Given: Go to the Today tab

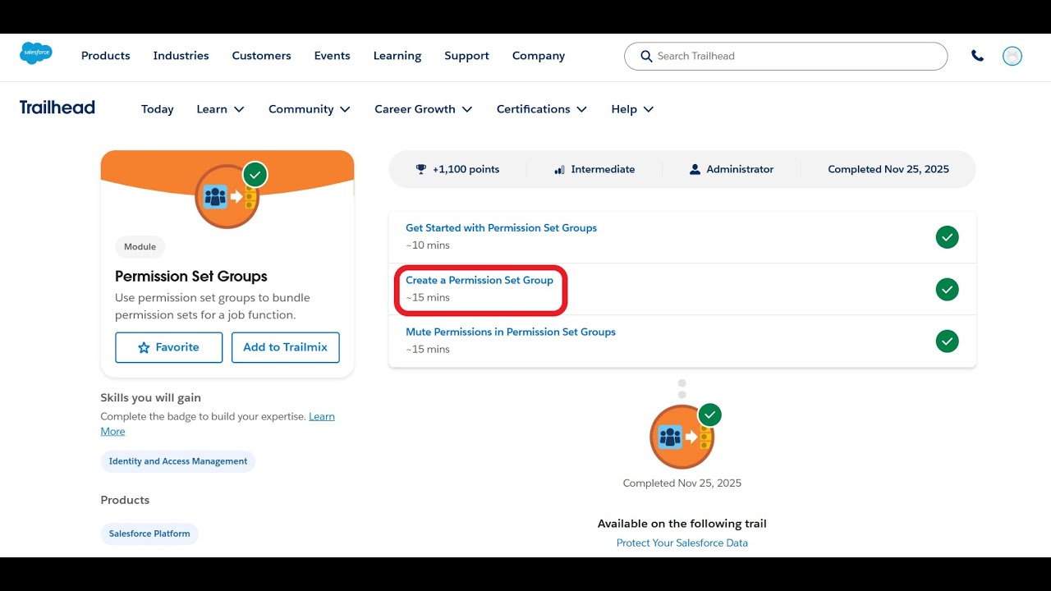Looking at the screenshot, I should coord(157,109).
